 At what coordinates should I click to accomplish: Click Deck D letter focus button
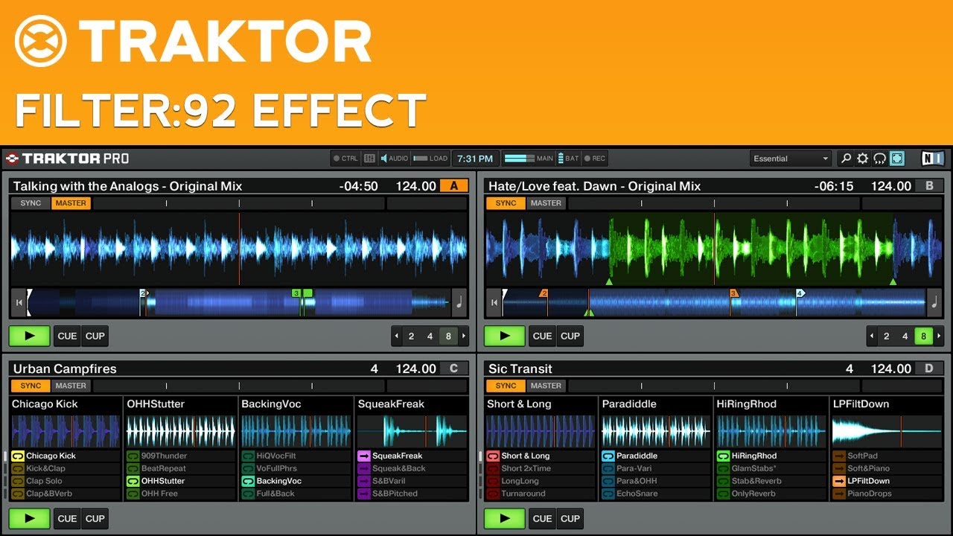coord(929,368)
